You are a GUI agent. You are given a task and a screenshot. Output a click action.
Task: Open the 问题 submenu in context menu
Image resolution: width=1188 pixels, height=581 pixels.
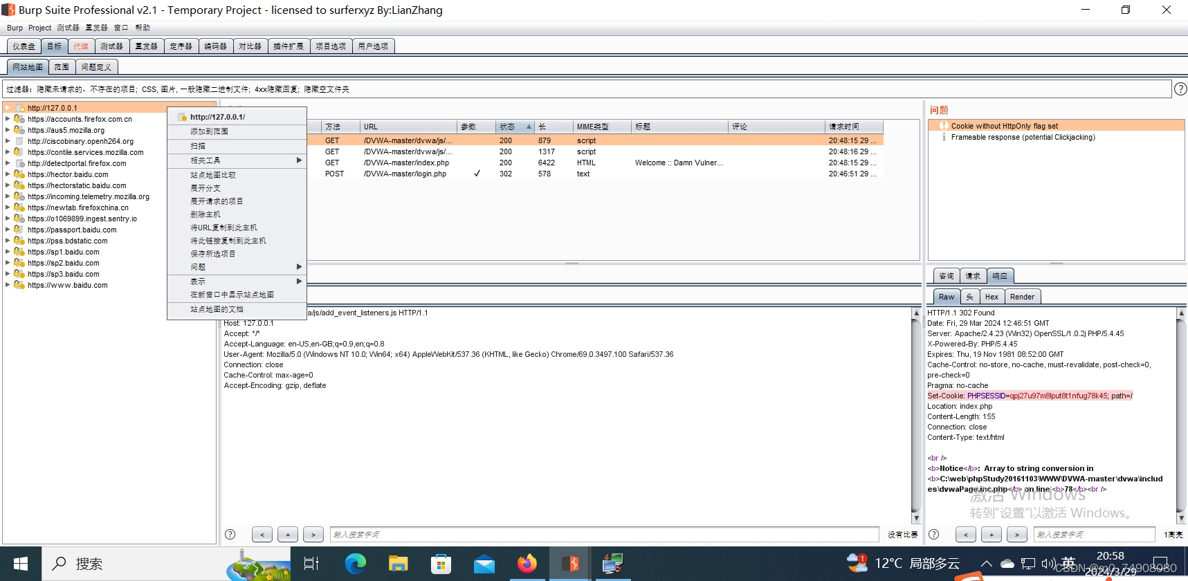[x=237, y=267]
